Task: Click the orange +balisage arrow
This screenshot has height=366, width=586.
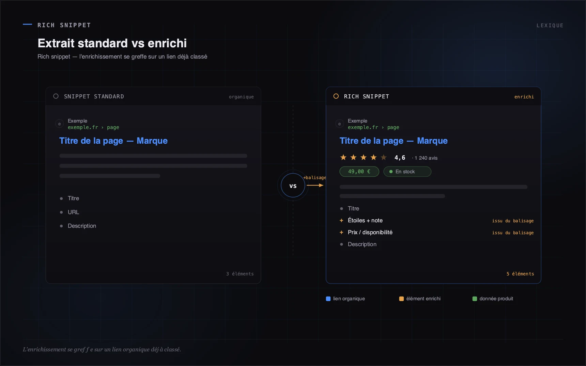Action: point(315,185)
